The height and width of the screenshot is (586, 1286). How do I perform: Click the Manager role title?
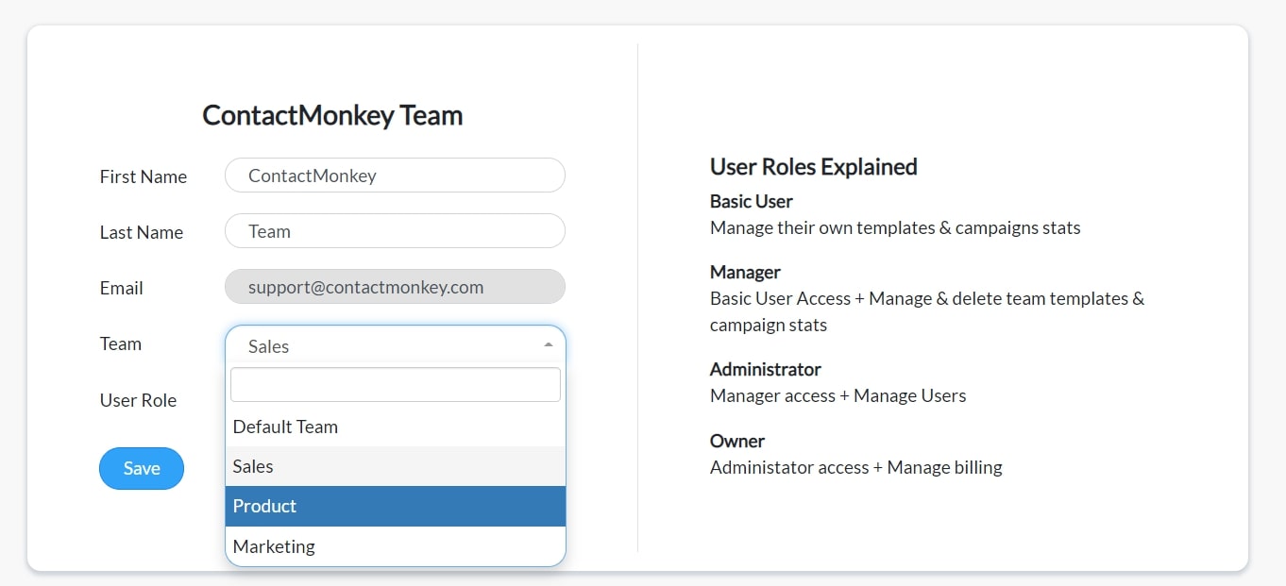[x=745, y=272]
